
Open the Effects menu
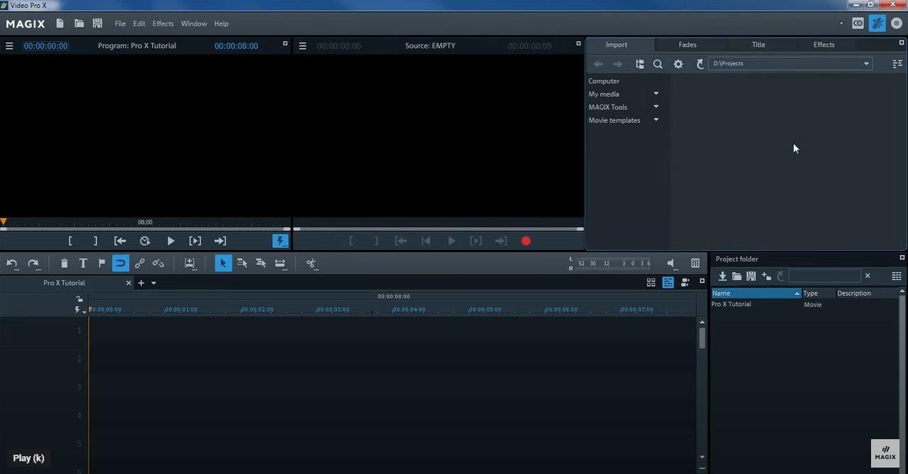[163, 23]
